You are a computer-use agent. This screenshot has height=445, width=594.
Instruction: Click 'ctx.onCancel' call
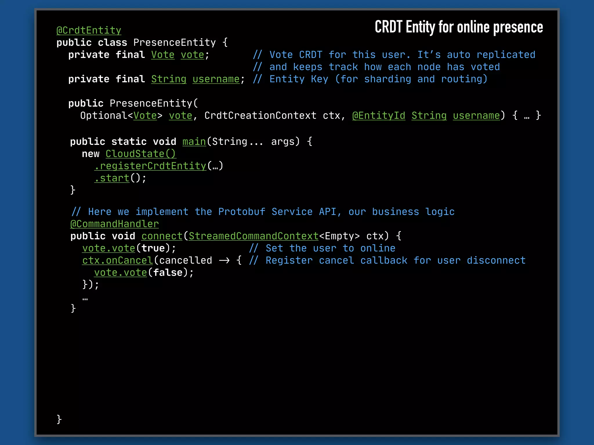point(117,260)
